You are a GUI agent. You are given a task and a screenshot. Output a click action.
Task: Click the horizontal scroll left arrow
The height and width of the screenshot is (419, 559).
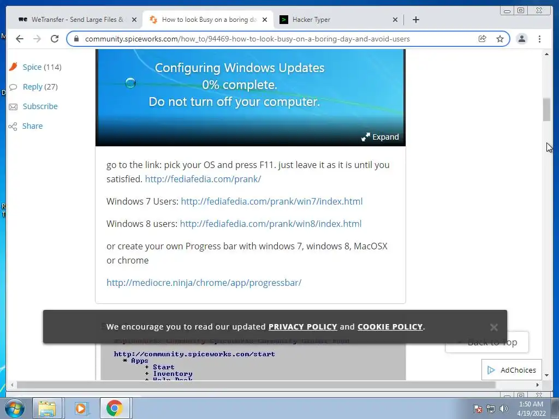click(x=12, y=385)
